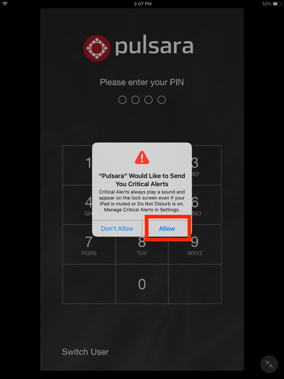Tap keypad digit 4 GHI
Screen dimensions: 284x379
78,205
